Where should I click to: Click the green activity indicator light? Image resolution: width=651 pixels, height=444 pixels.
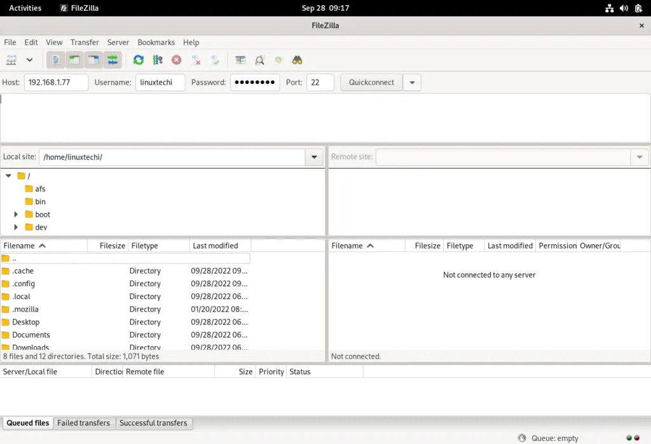click(629, 438)
